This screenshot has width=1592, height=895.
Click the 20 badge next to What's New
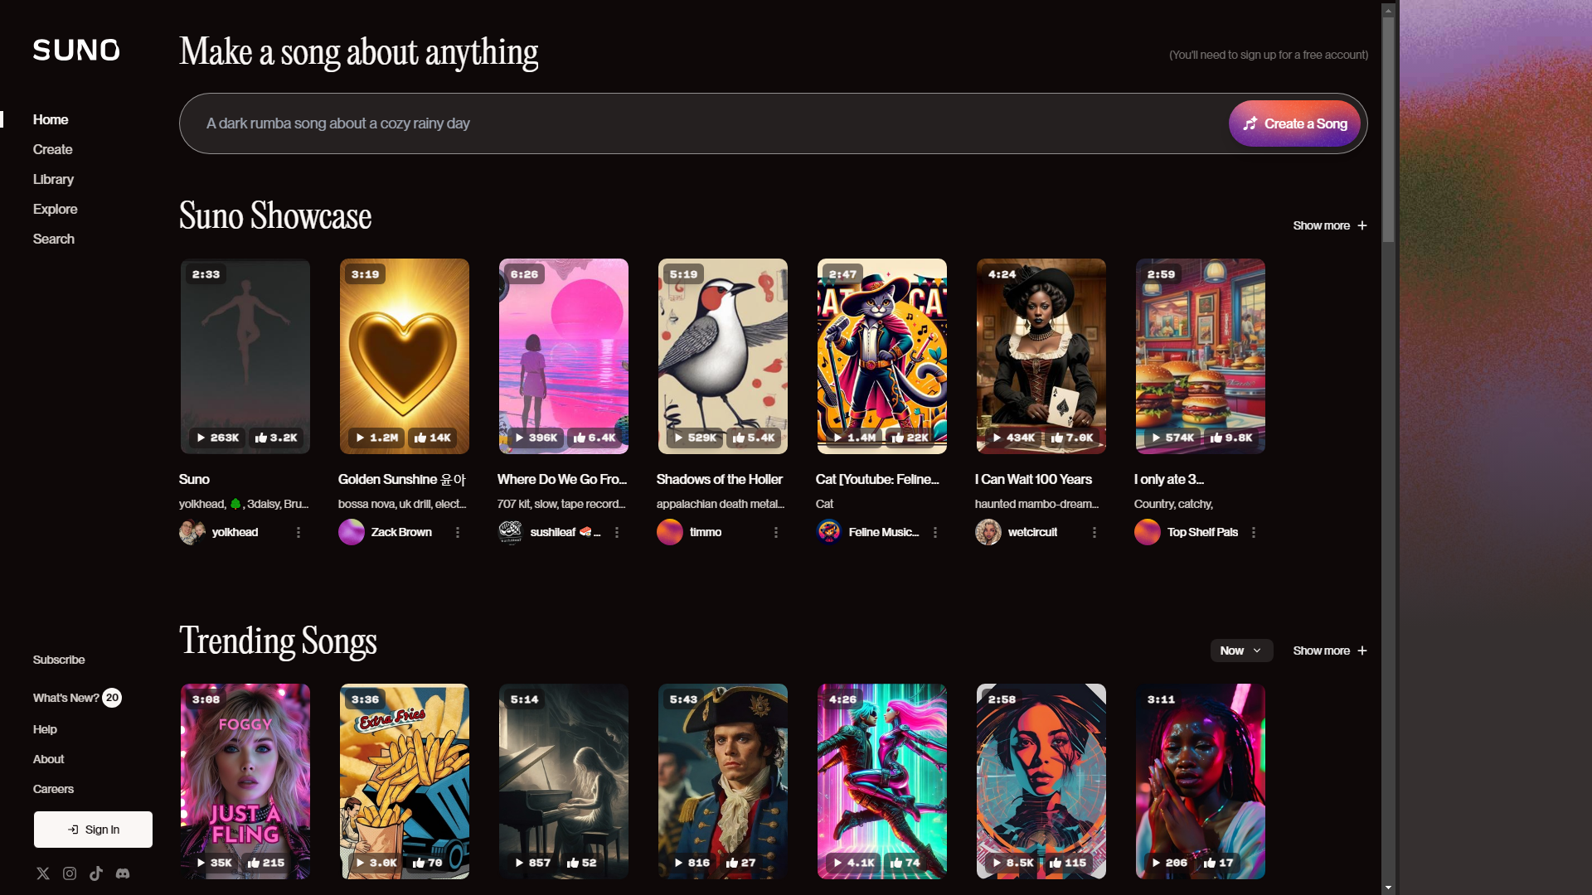coord(112,698)
